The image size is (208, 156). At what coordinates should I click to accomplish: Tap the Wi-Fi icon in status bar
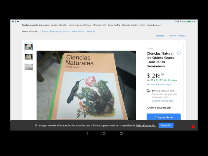coord(180,21)
